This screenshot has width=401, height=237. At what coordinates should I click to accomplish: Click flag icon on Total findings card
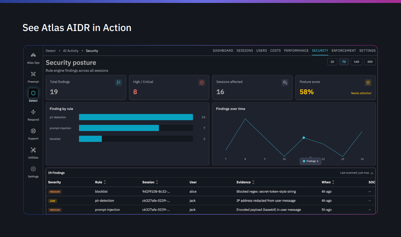tap(118, 83)
